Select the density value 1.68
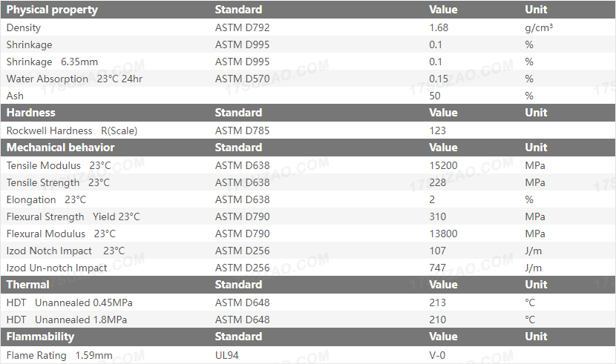 click(439, 27)
